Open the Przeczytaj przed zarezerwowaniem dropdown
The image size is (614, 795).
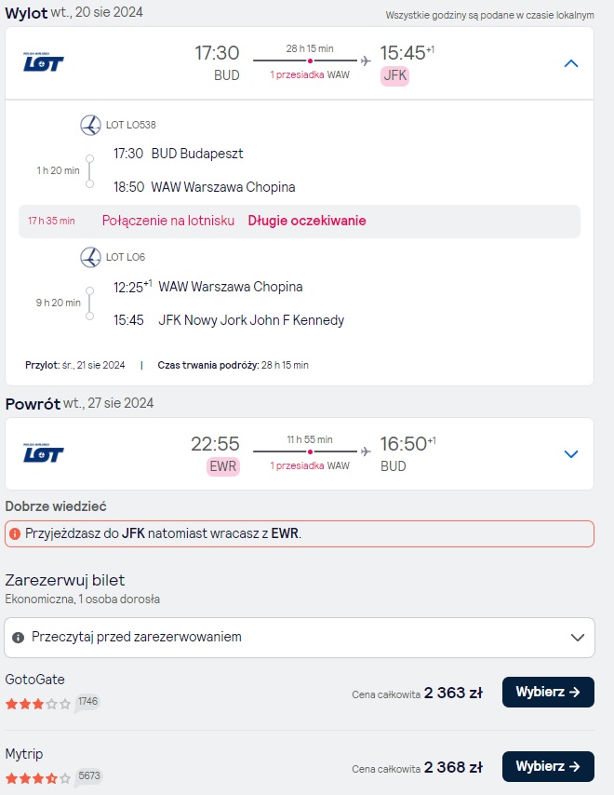300,638
